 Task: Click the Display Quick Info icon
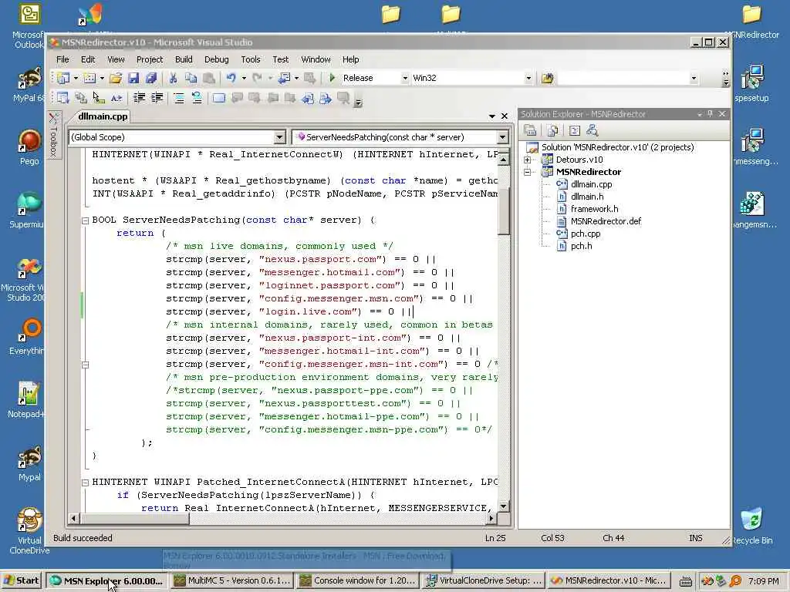click(99, 98)
